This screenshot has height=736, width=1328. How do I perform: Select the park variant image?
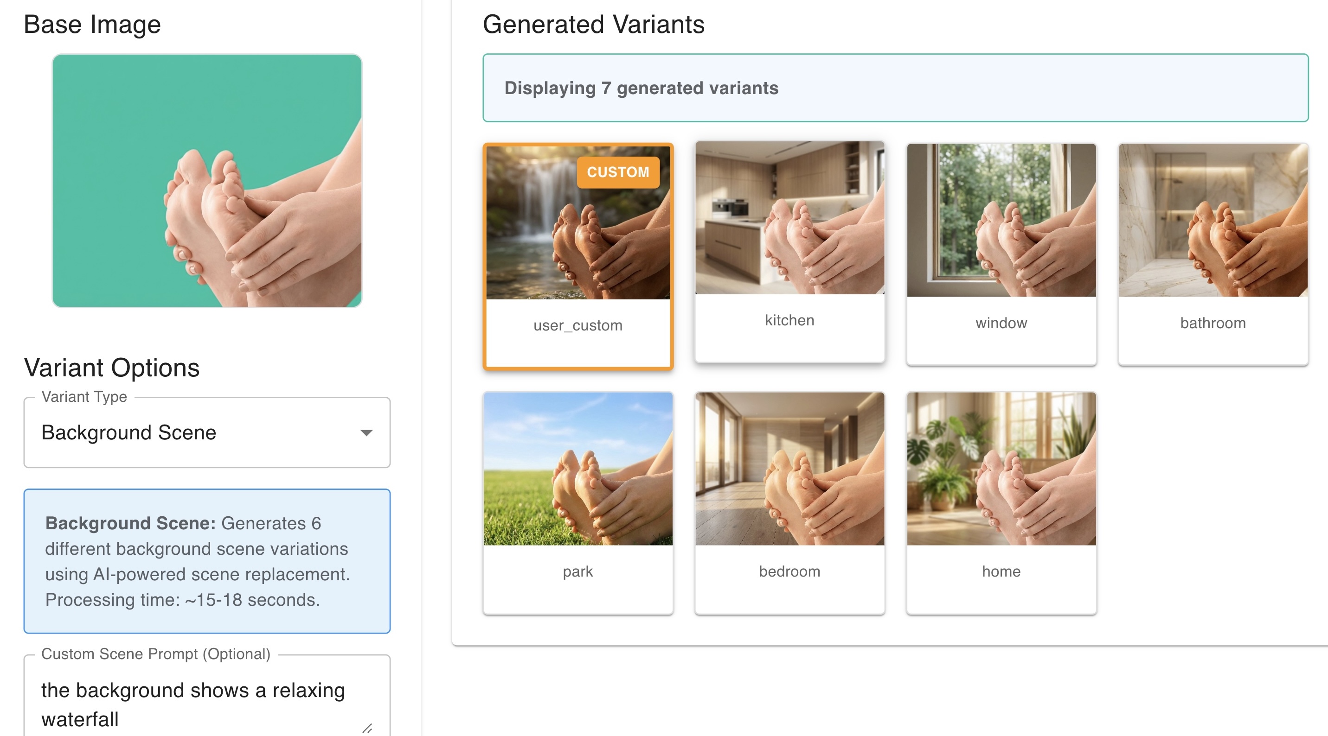[x=578, y=469]
